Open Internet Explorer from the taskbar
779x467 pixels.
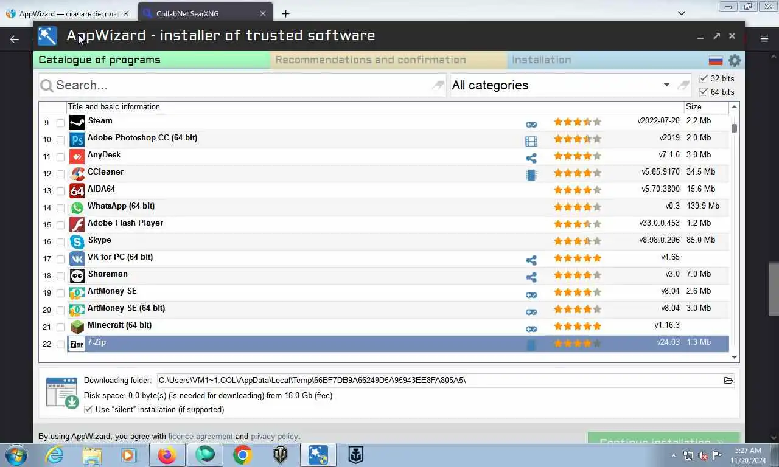54,455
